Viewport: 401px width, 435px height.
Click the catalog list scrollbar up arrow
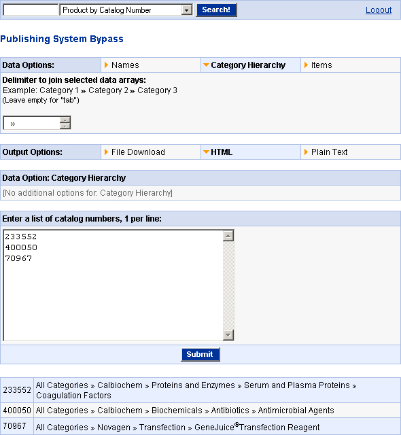[x=228, y=236]
